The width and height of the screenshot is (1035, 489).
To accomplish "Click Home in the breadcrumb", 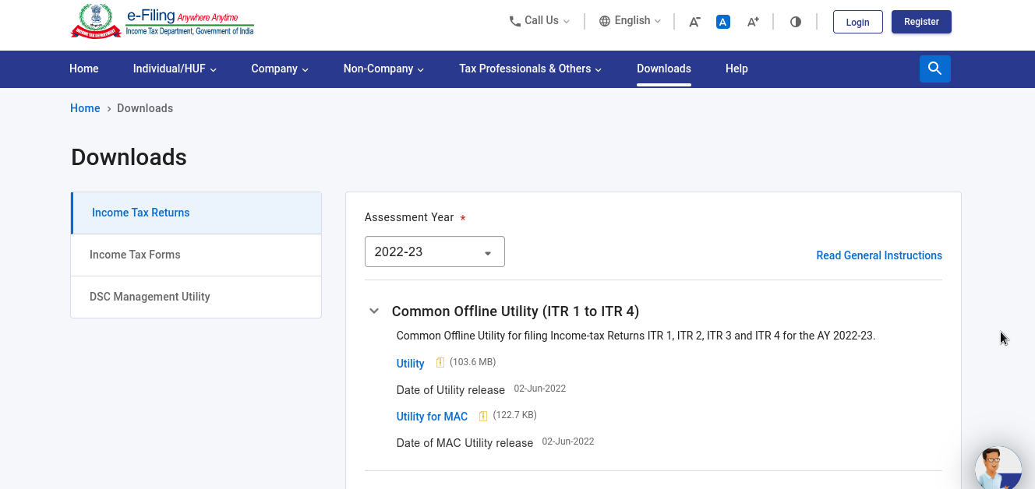I will [85, 108].
